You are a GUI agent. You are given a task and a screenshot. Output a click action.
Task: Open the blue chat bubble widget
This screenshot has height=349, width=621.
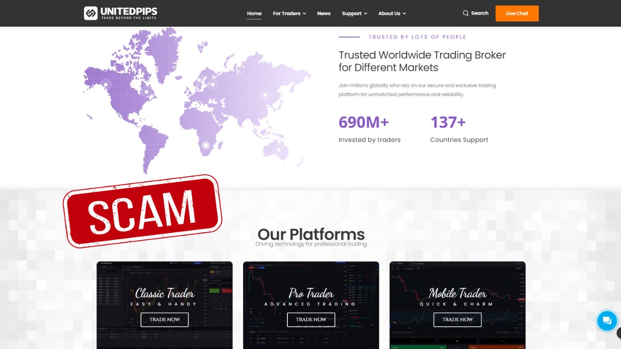pos(607,321)
